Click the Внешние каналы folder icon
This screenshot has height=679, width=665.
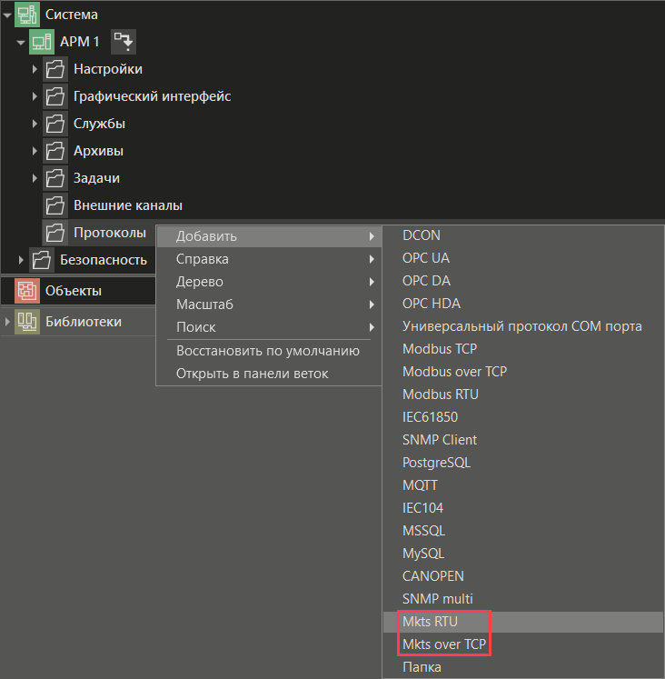(55, 205)
